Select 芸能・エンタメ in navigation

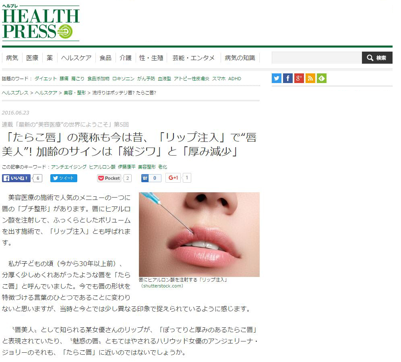pos(193,58)
